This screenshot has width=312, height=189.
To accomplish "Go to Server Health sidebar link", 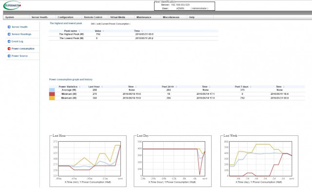I will tap(19, 27).
